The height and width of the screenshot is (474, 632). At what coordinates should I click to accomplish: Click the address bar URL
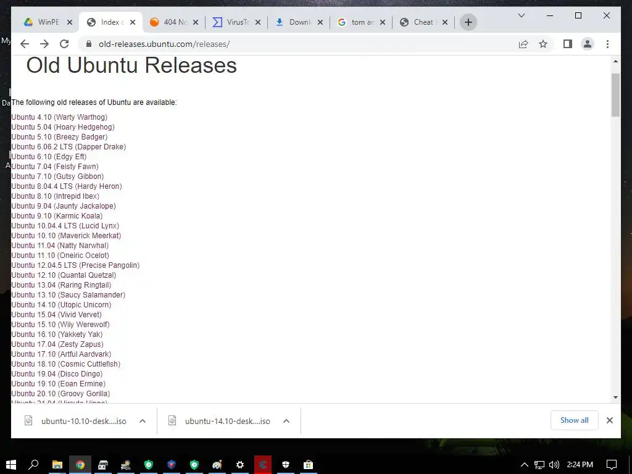click(x=164, y=44)
